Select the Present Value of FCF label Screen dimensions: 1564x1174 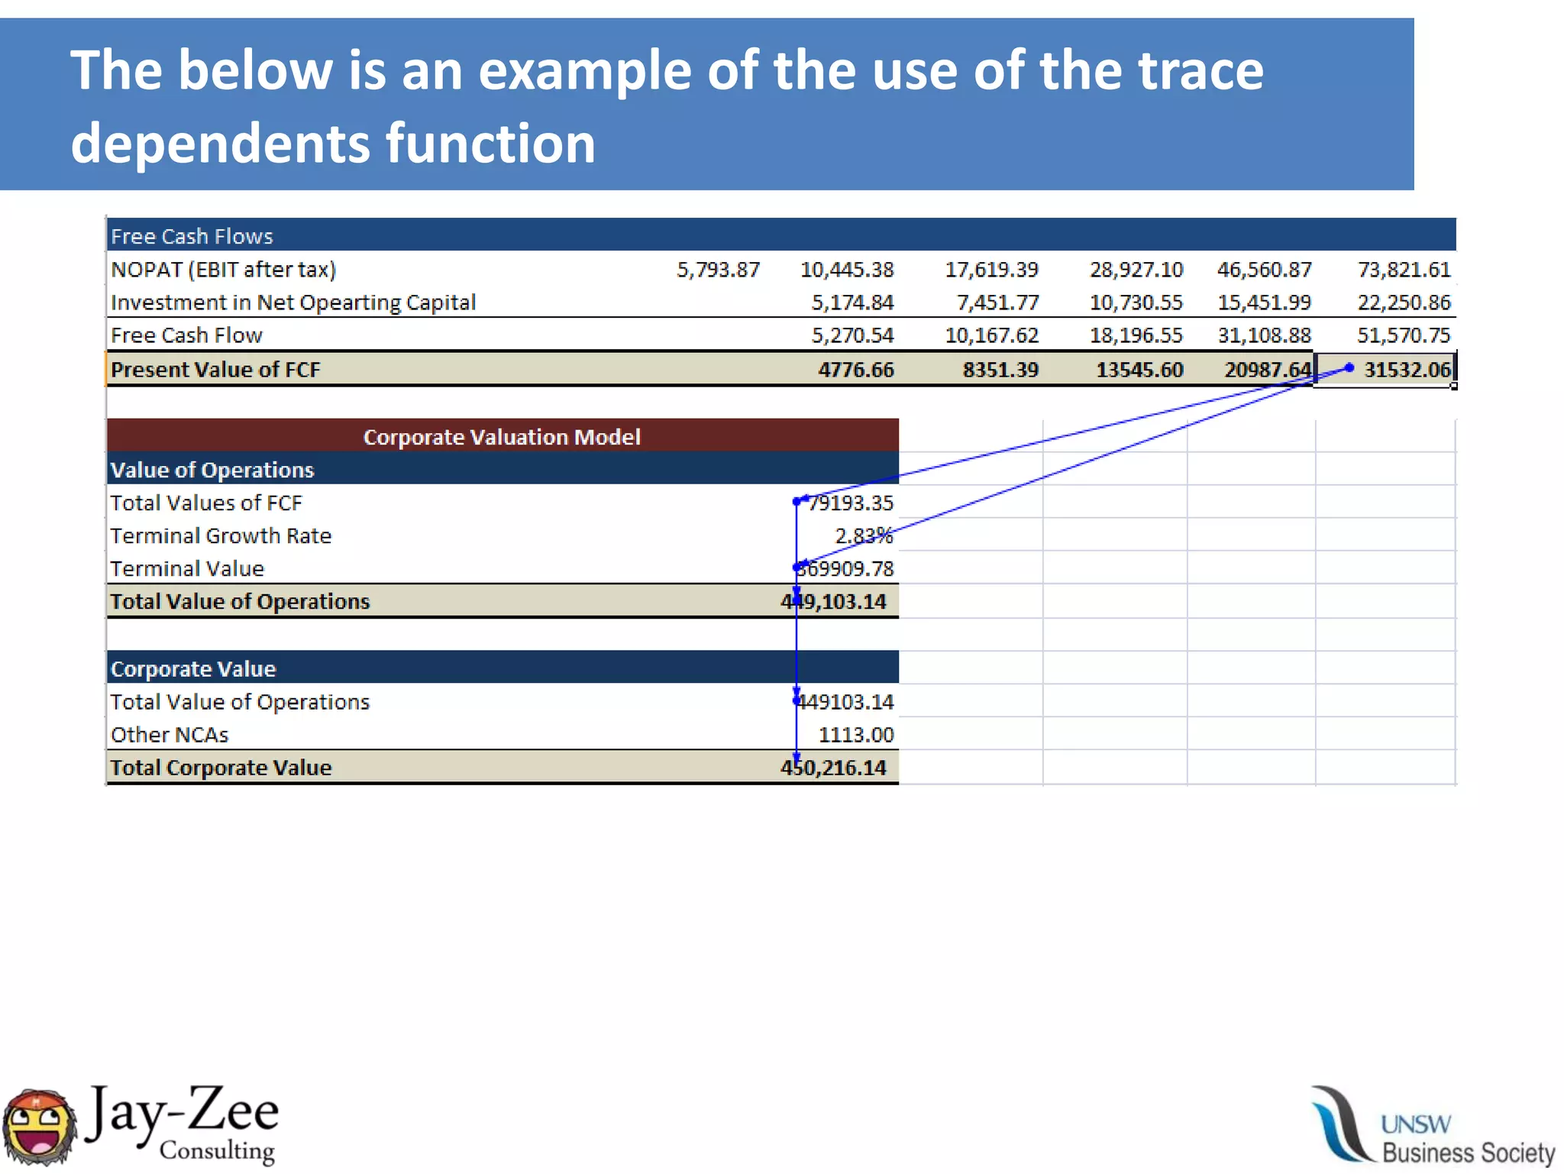click(x=215, y=370)
